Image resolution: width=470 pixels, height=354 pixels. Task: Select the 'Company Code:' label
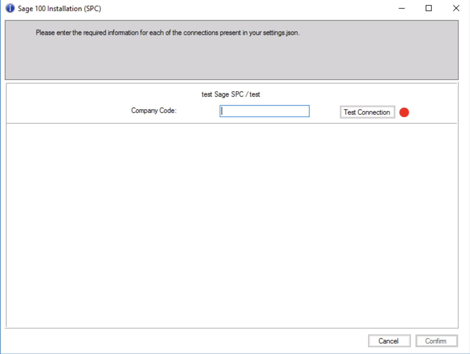click(154, 111)
